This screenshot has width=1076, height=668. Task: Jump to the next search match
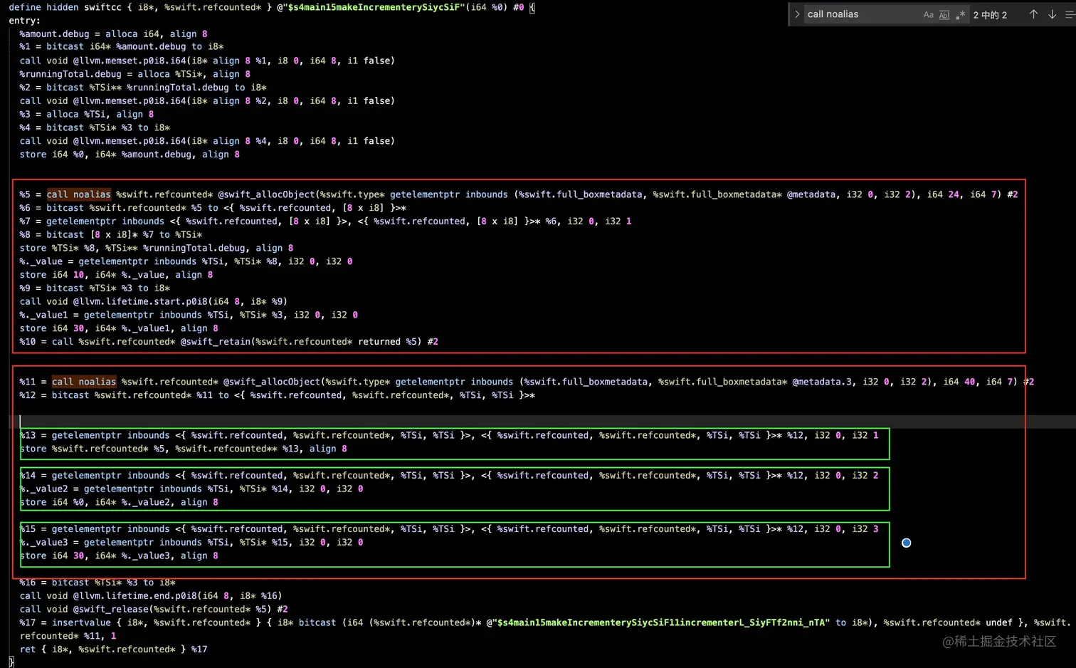point(1052,14)
